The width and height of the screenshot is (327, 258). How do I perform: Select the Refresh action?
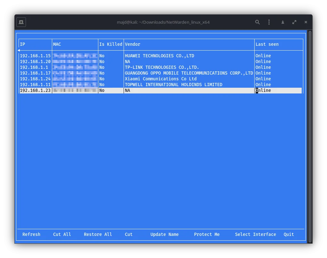click(31, 234)
